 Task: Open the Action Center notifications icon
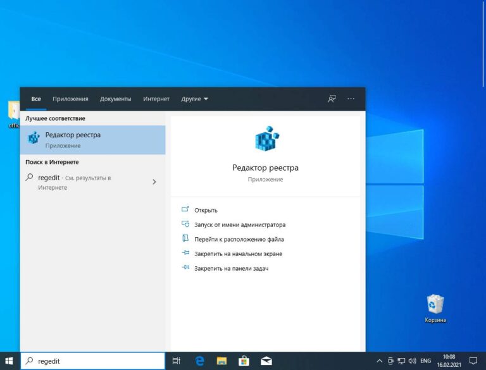[473, 361]
